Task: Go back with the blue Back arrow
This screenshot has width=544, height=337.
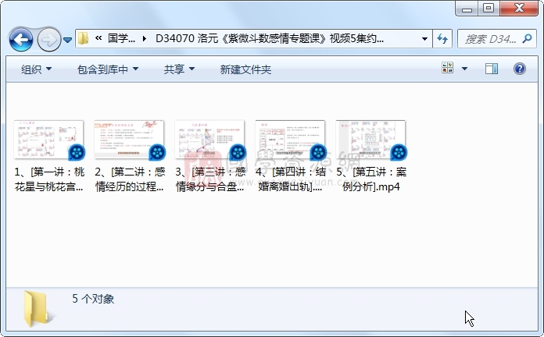Action: [x=21, y=40]
